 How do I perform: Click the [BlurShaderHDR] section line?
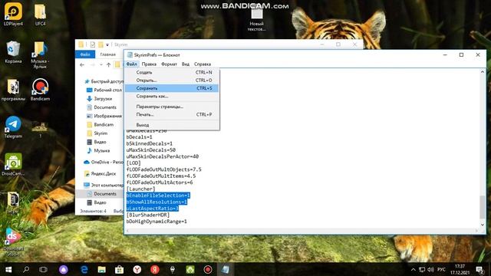click(x=148, y=215)
